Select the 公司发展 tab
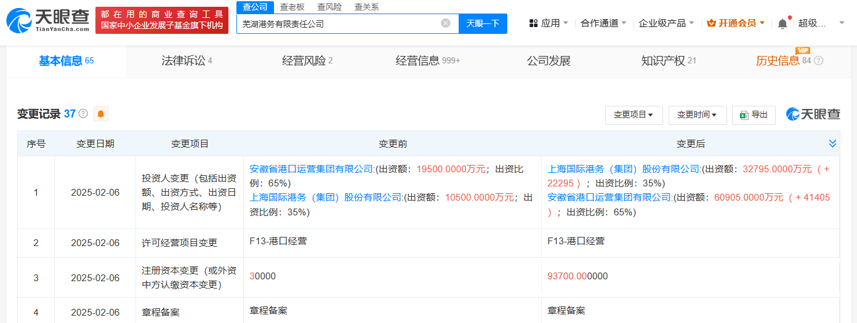Screen dimensions: 857x323 [549, 61]
